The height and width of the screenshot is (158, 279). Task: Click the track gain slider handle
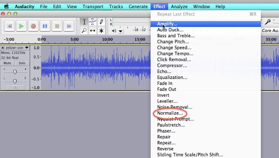(x=15, y=72)
